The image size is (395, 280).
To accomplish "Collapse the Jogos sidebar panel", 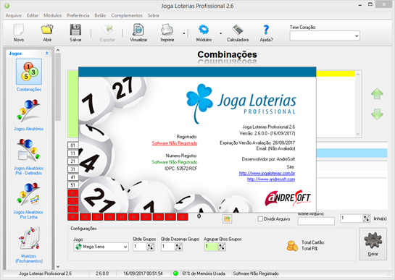I will click(46, 53).
